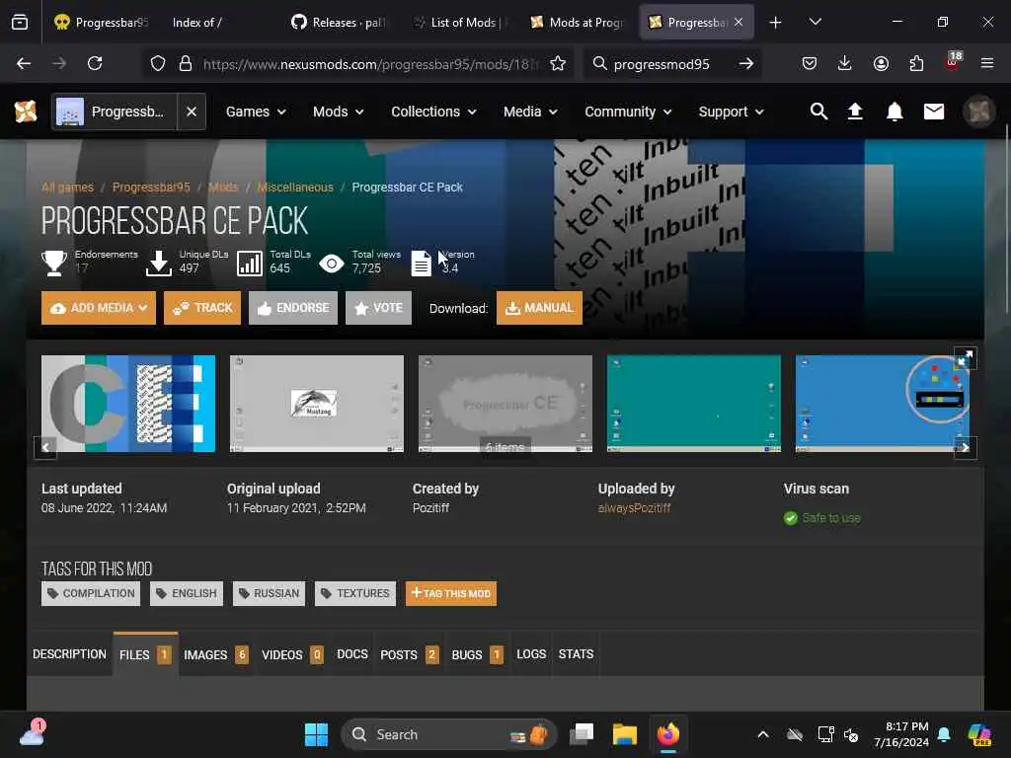Open the teal desktop gallery thumbnail
Screen dimensions: 1011x758
694,404
